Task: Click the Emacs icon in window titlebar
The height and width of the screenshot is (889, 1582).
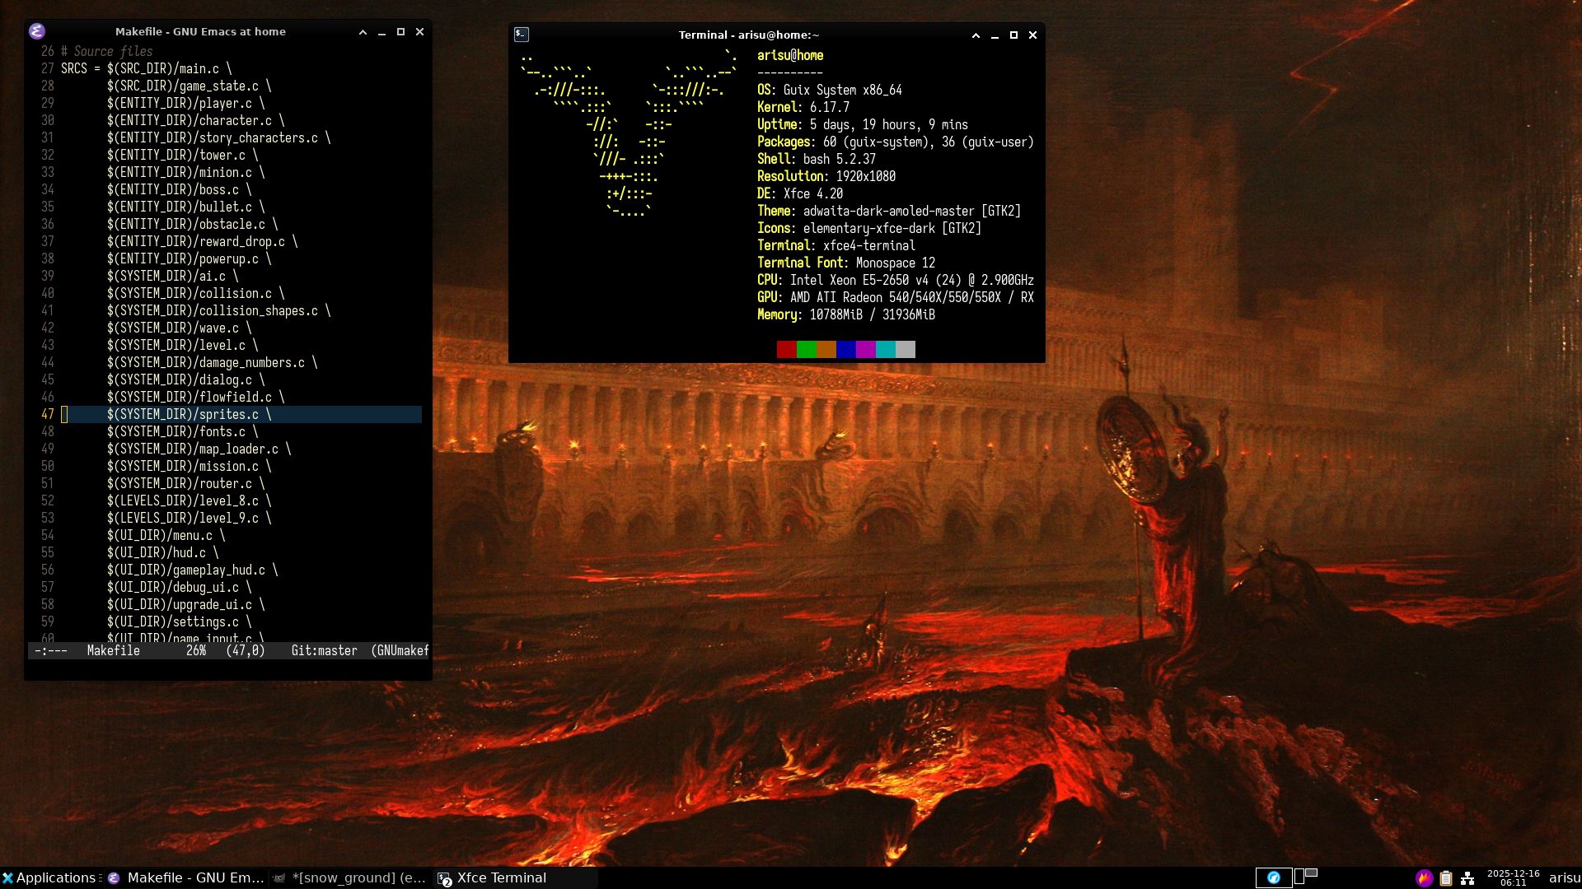Action: click(37, 31)
